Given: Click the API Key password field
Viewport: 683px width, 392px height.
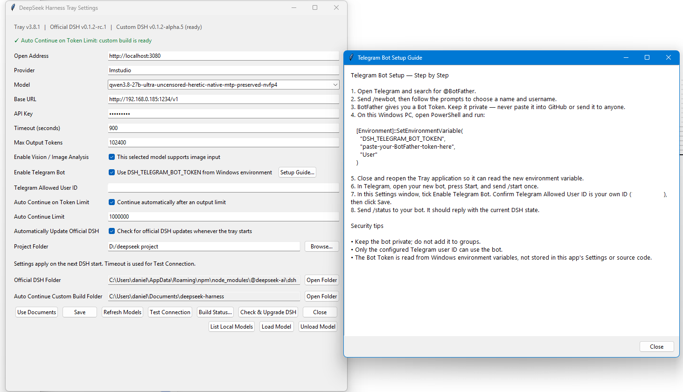Looking at the screenshot, I should click(x=223, y=114).
